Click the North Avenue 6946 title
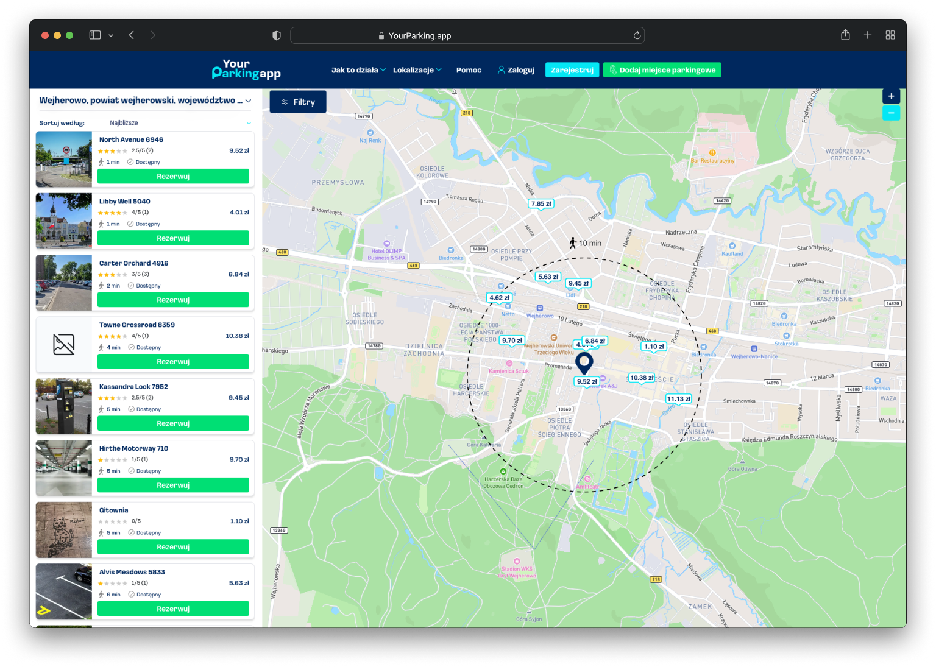936x667 pixels. (x=131, y=139)
